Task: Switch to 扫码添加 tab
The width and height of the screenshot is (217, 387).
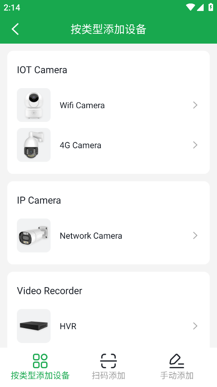Action: pos(108,376)
